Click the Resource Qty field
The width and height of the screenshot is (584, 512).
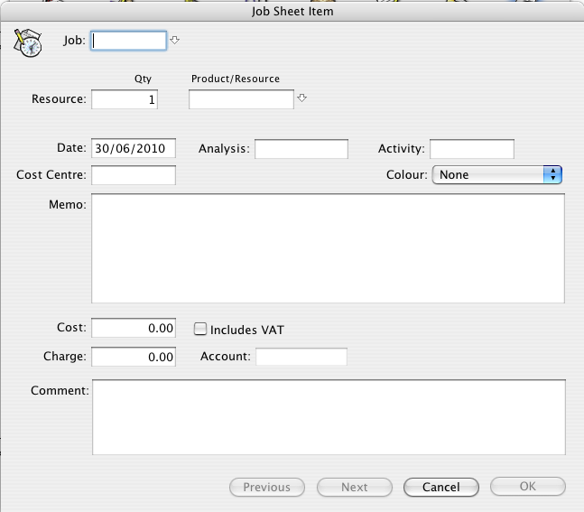click(x=125, y=99)
